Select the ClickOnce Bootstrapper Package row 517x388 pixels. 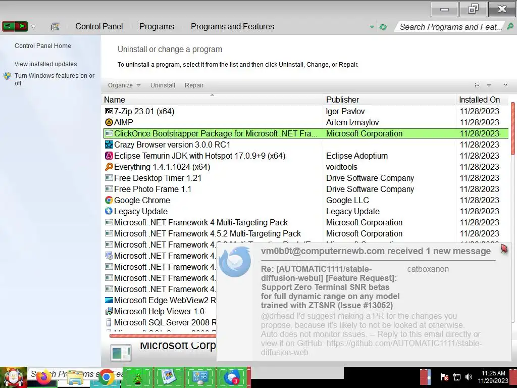(x=306, y=133)
